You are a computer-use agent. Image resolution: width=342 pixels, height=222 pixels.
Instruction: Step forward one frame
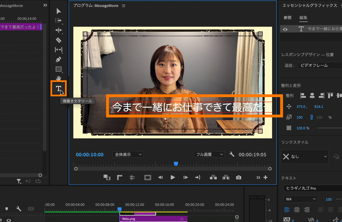pos(186,177)
